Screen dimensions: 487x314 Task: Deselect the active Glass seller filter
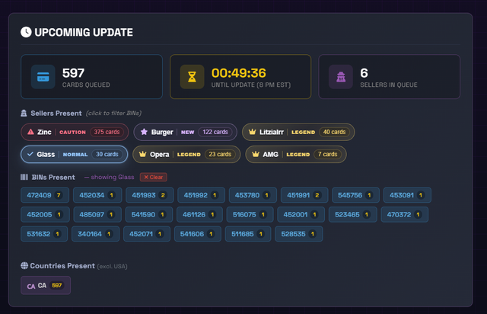tap(75, 154)
